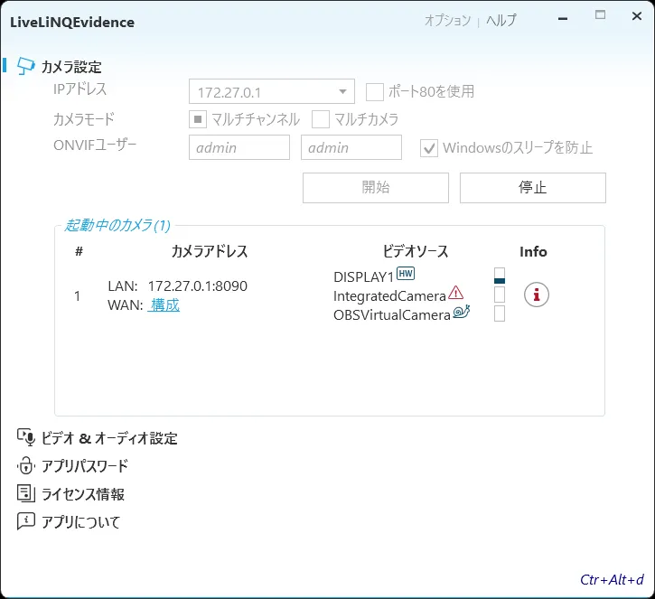The image size is (655, 599).
Task: Enable the マルチカメラ checkbox
Action: (321, 119)
